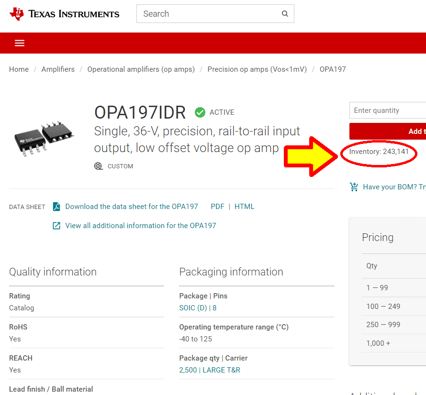Screen dimensions: 426x395
Task: Click the green ACTIVE status checkmark
Action: [x=200, y=112]
